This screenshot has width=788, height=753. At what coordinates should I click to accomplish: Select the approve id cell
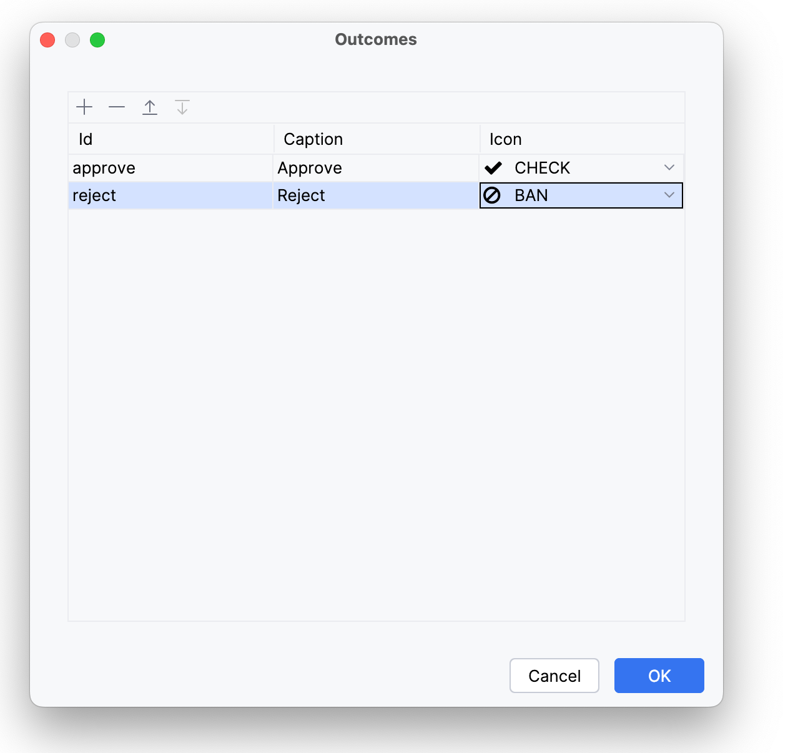click(104, 168)
